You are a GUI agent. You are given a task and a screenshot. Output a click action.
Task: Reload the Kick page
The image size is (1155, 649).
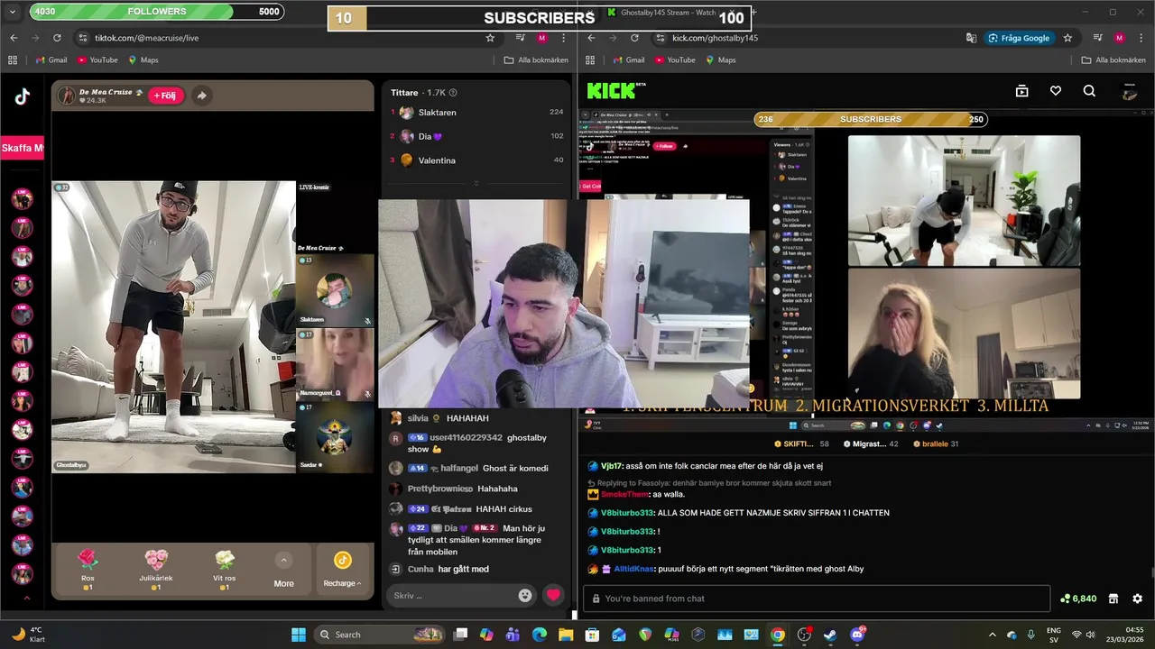(634, 38)
